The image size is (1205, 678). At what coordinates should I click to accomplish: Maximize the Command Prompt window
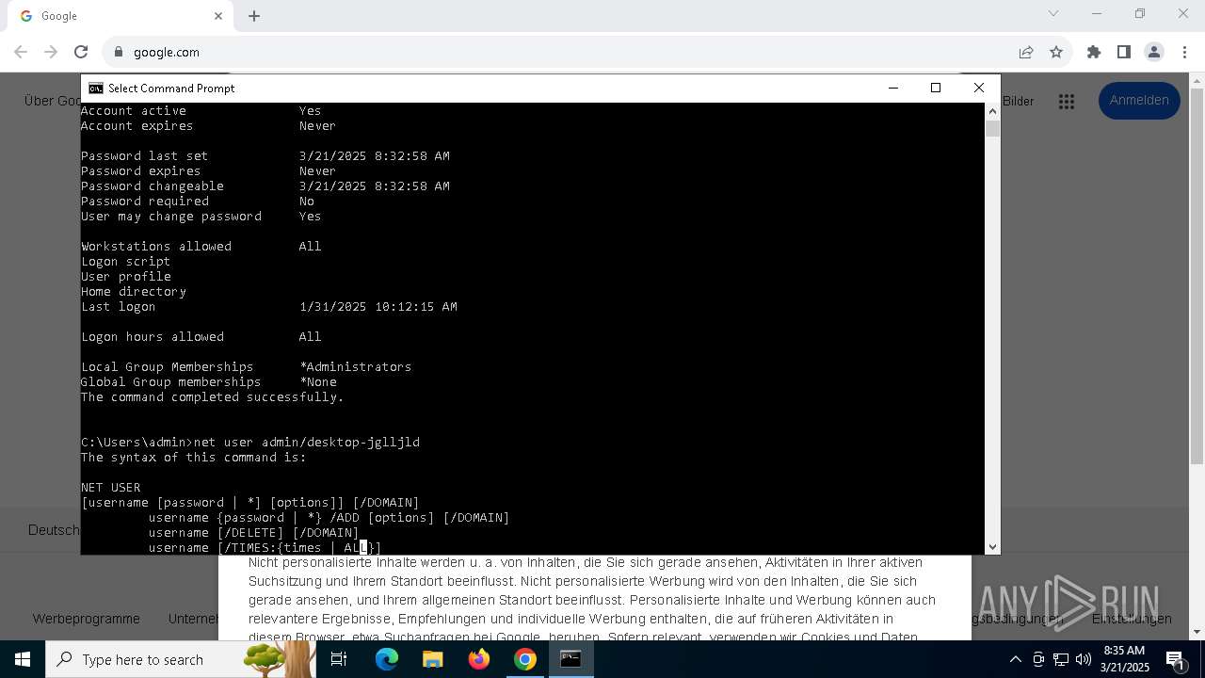pos(936,88)
